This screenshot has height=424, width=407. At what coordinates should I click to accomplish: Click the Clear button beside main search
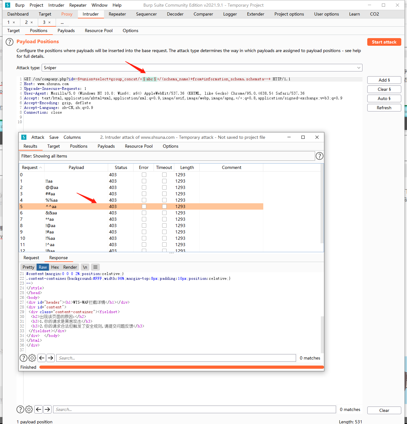(384, 410)
